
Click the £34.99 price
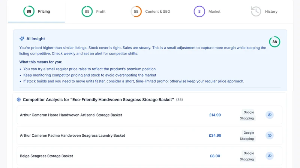[x=215, y=136]
